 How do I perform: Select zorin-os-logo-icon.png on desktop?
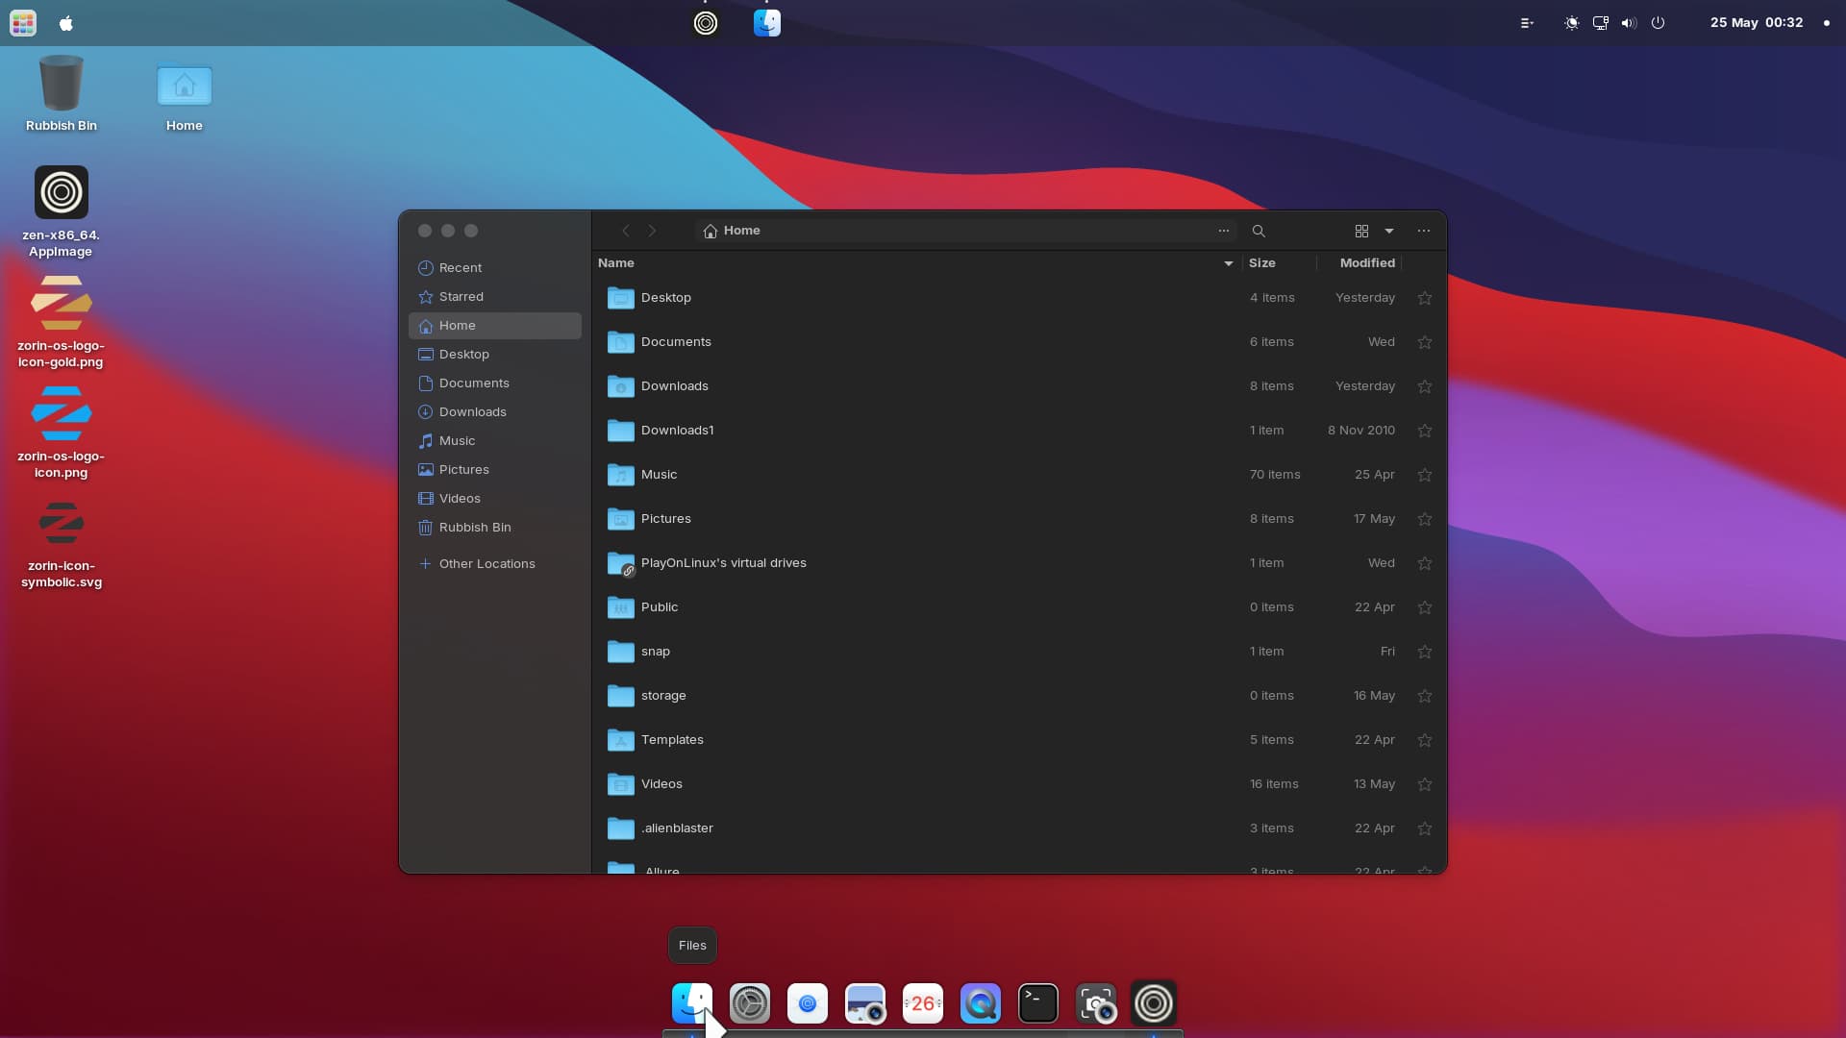[x=62, y=432]
